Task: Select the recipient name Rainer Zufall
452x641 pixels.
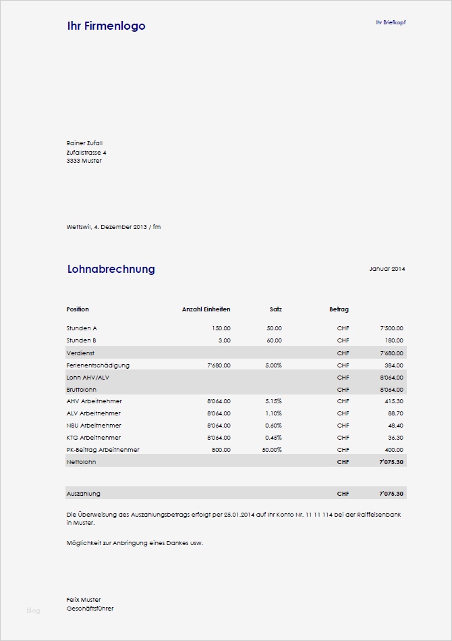Action: (84, 143)
